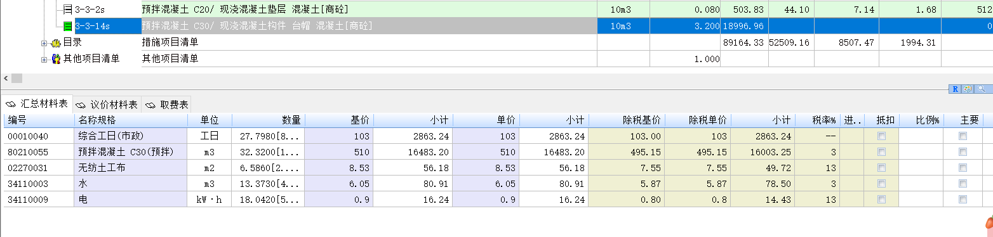
Task: Click the 单位 column header
Action: (210, 120)
